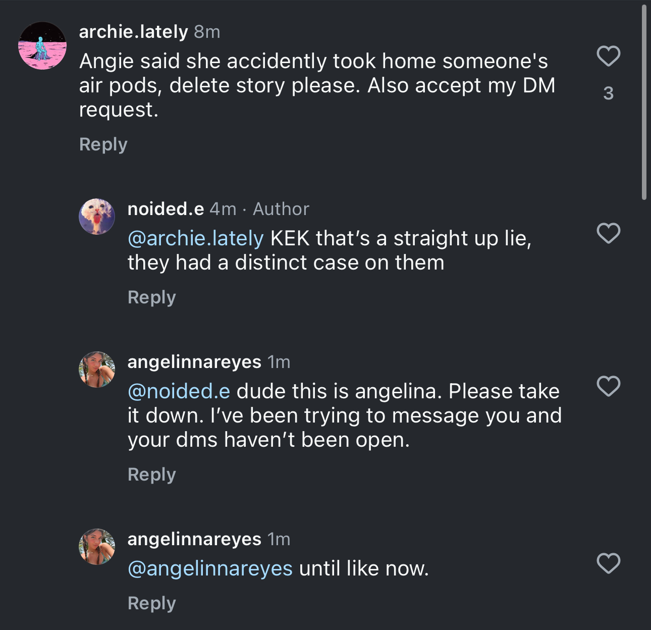Viewport: 651px width, 630px height.
Task: Open the @noided.e mention link
Action: pyautogui.click(x=179, y=391)
